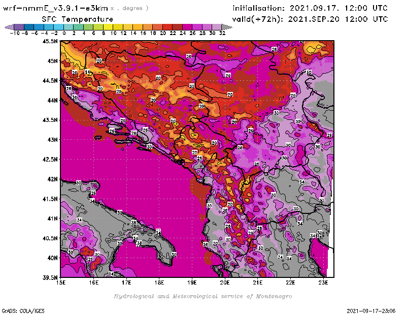Click the 39.5N latitude label
Viewport: 406px width, 314px height.
(x=50, y=277)
